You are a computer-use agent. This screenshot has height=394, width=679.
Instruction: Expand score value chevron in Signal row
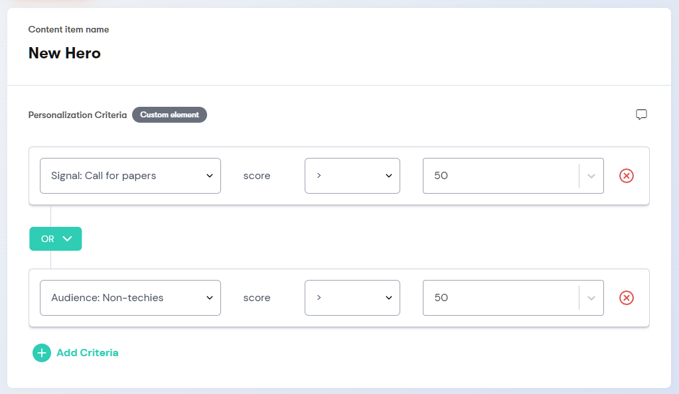[x=591, y=176]
